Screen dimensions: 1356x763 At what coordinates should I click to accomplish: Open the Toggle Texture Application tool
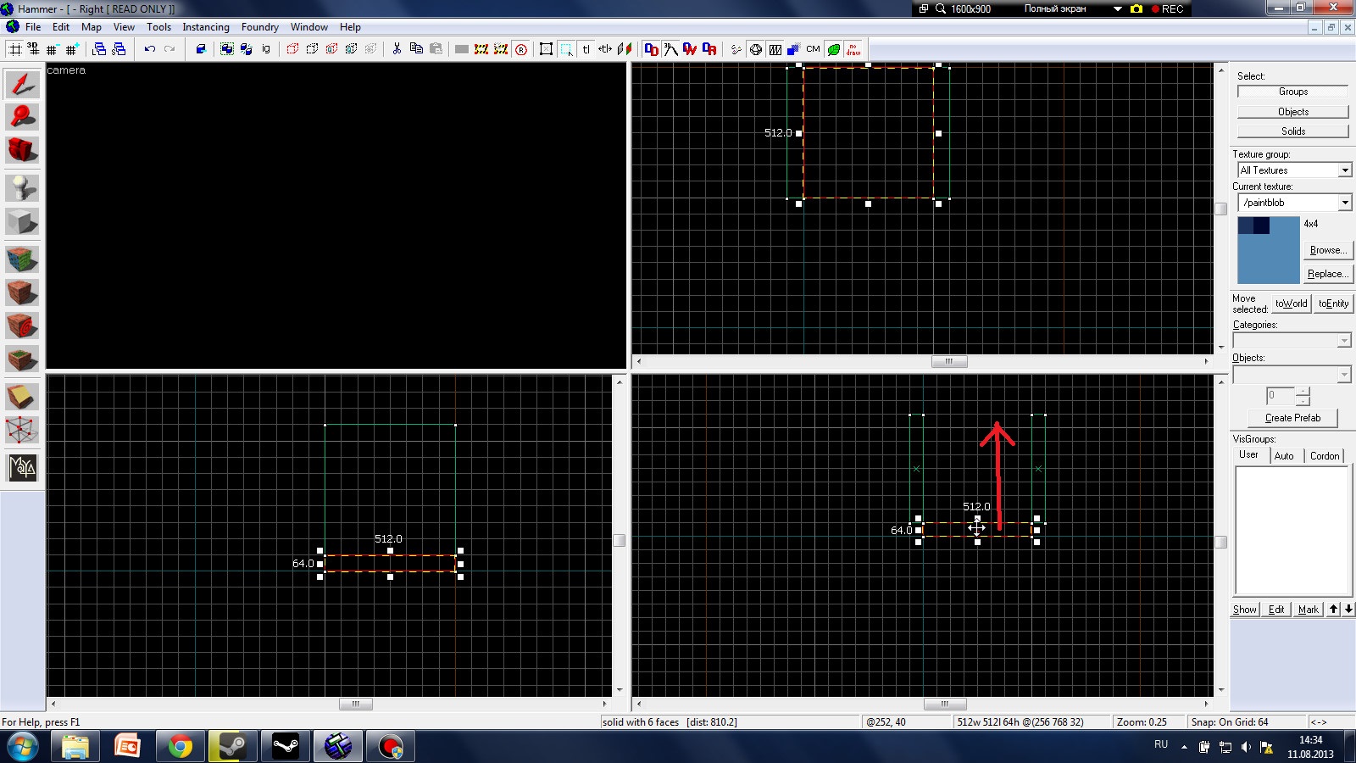pyautogui.click(x=23, y=259)
